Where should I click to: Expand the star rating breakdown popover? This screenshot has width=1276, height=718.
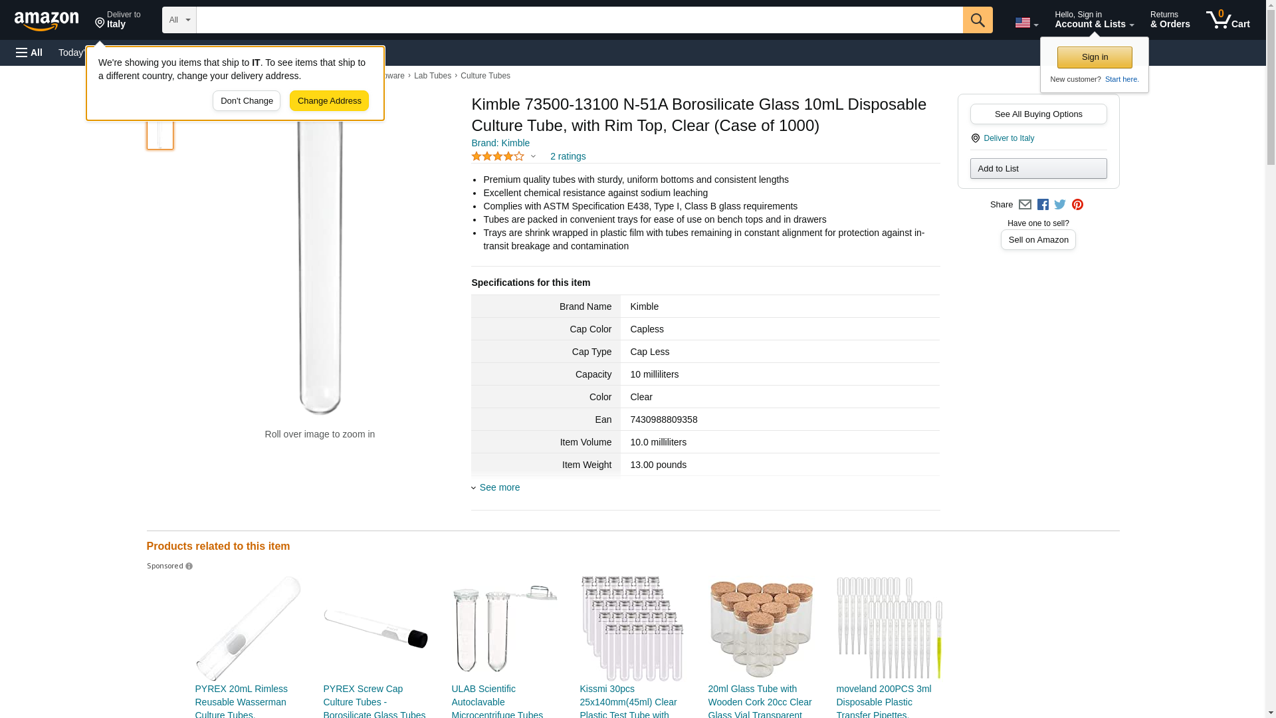point(504,157)
